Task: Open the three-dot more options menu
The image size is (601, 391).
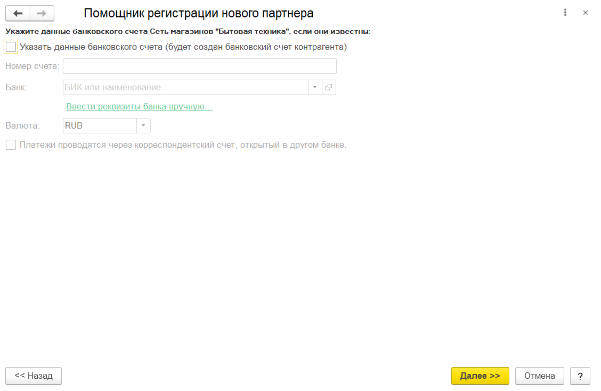Action: click(565, 13)
